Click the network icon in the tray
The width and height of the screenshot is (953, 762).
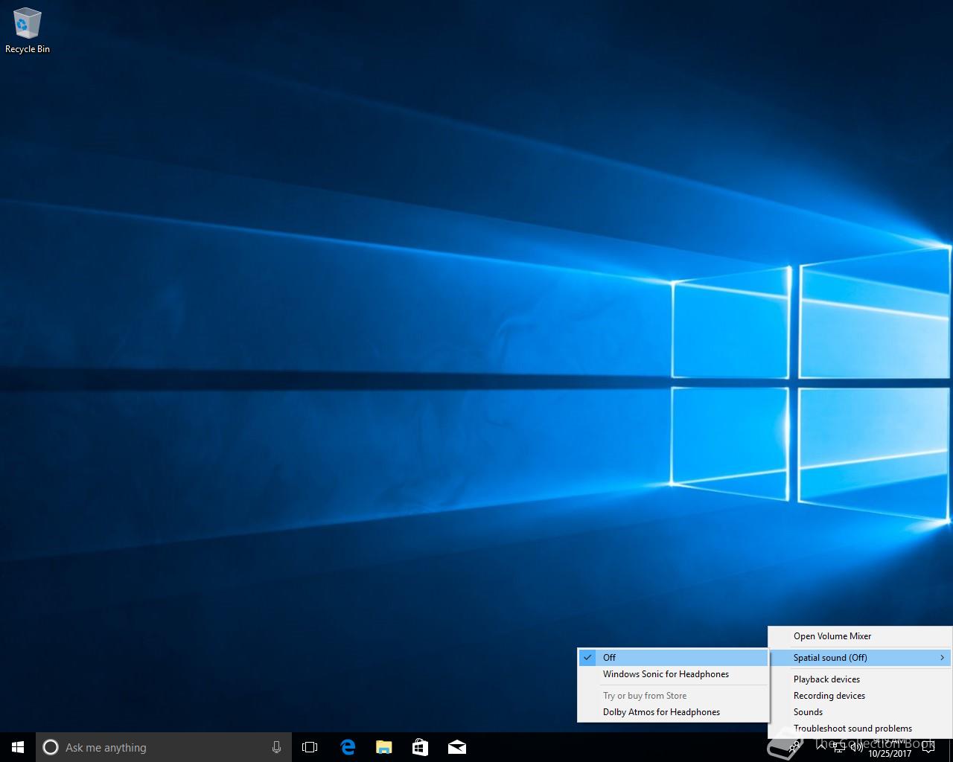[839, 747]
